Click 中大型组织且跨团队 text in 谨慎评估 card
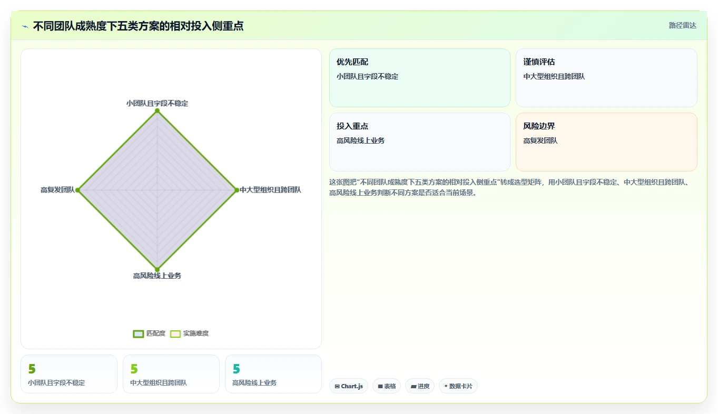 pyautogui.click(x=554, y=77)
